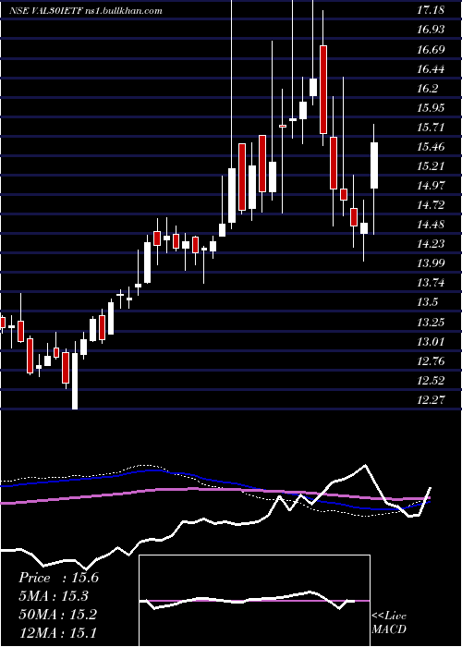Click the tall red candlestick peaking near 16.69
Viewport: 462px width, 647px height.
point(323,90)
